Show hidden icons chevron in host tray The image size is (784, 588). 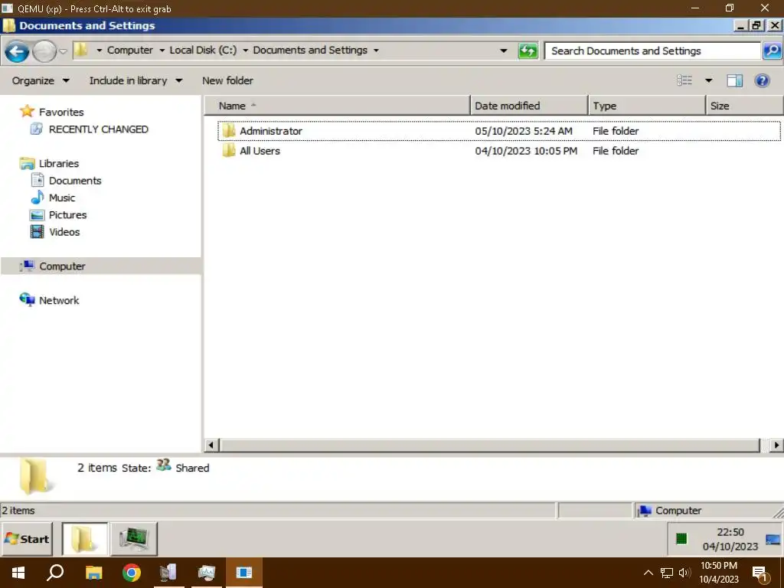click(x=648, y=573)
